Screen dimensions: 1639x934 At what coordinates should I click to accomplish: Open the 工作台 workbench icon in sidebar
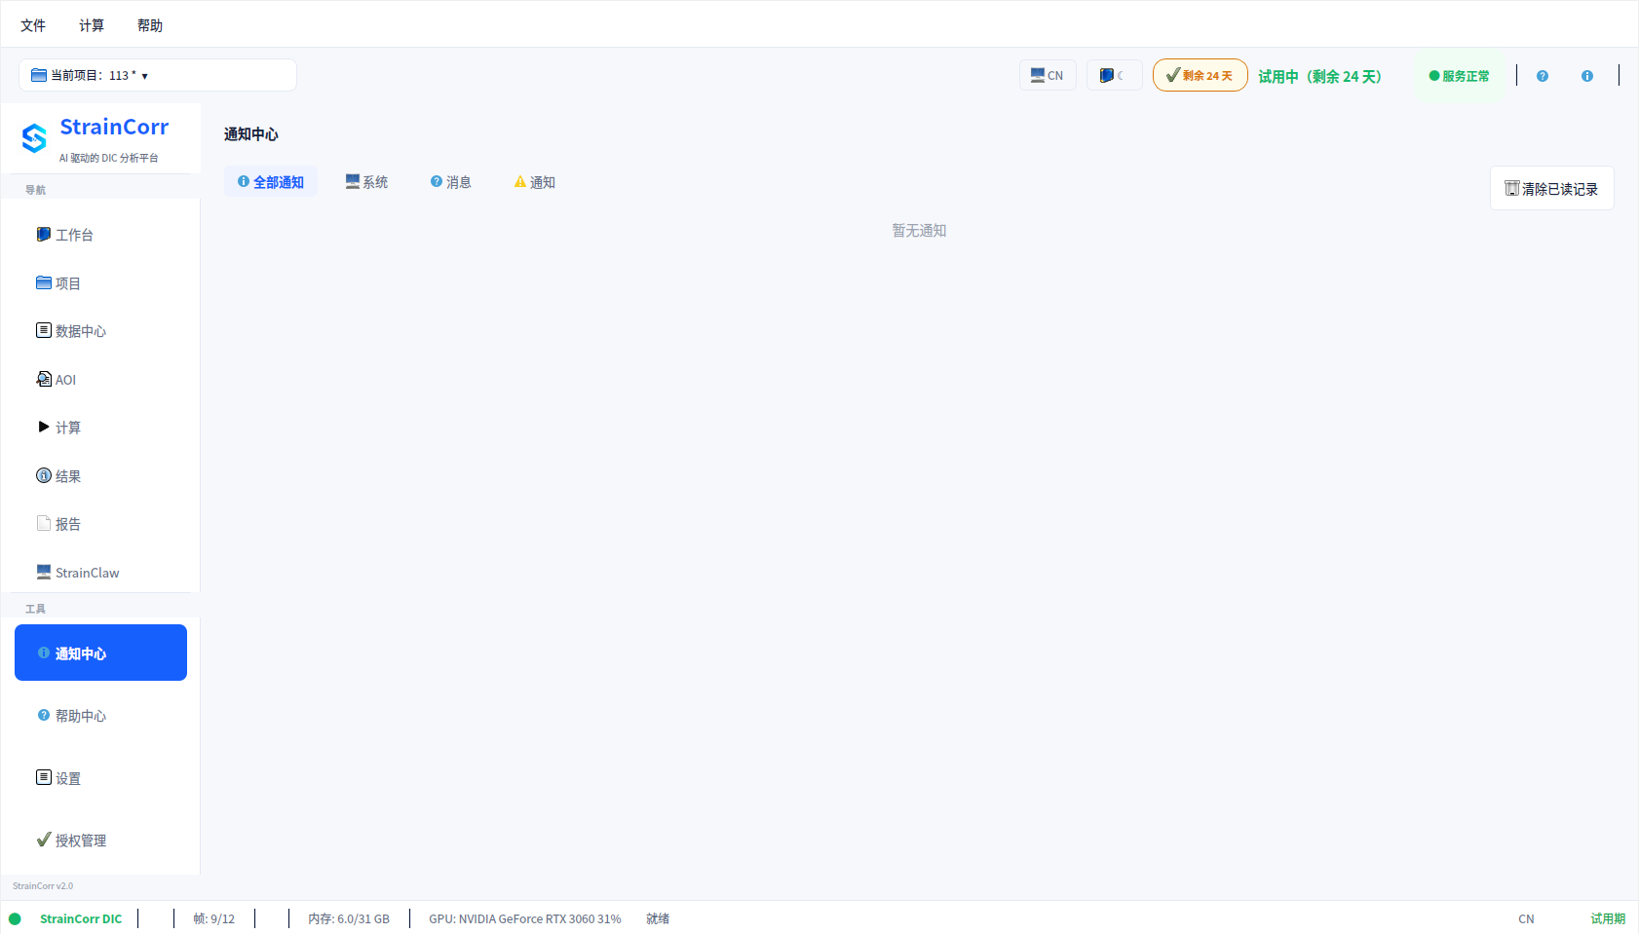(x=44, y=235)
